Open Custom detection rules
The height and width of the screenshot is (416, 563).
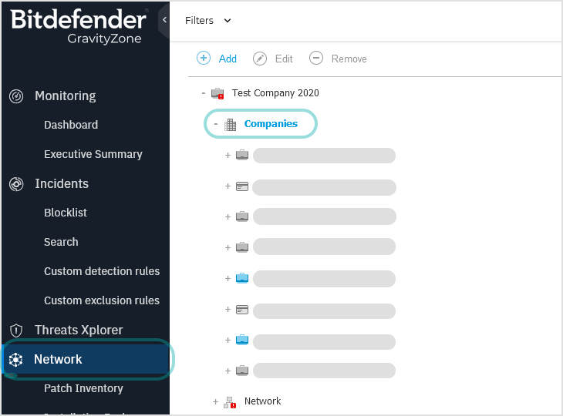102,271
